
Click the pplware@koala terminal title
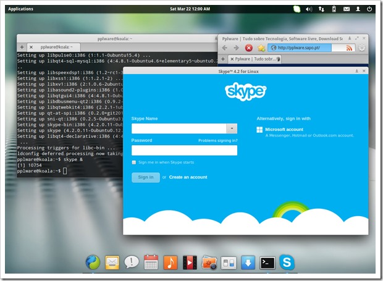point(115,38)
